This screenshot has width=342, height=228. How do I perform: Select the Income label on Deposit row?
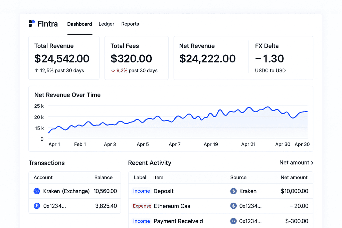pos(141,191)
